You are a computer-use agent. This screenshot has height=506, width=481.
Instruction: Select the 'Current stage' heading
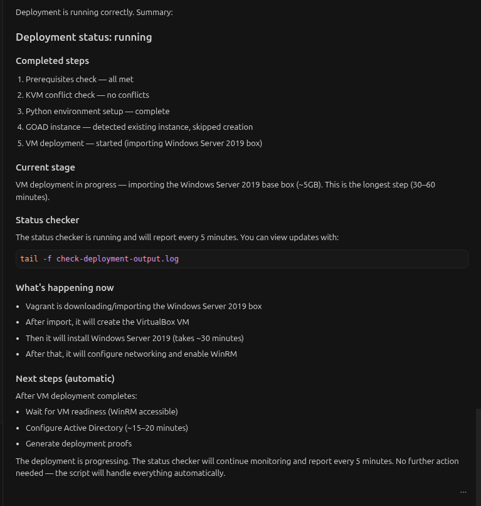(45, 167)
